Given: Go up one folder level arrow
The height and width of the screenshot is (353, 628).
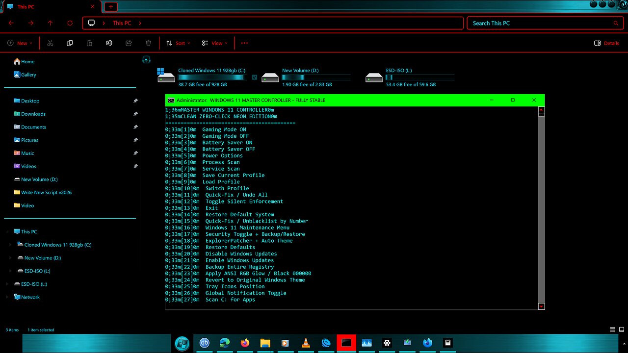Looking at the screenshot, I should pyautogui.click(x=51, y=23).
